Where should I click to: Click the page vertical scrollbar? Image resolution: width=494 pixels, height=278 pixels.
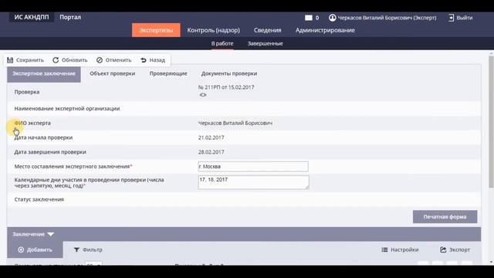pyautogui.click(x=491, y=122)
